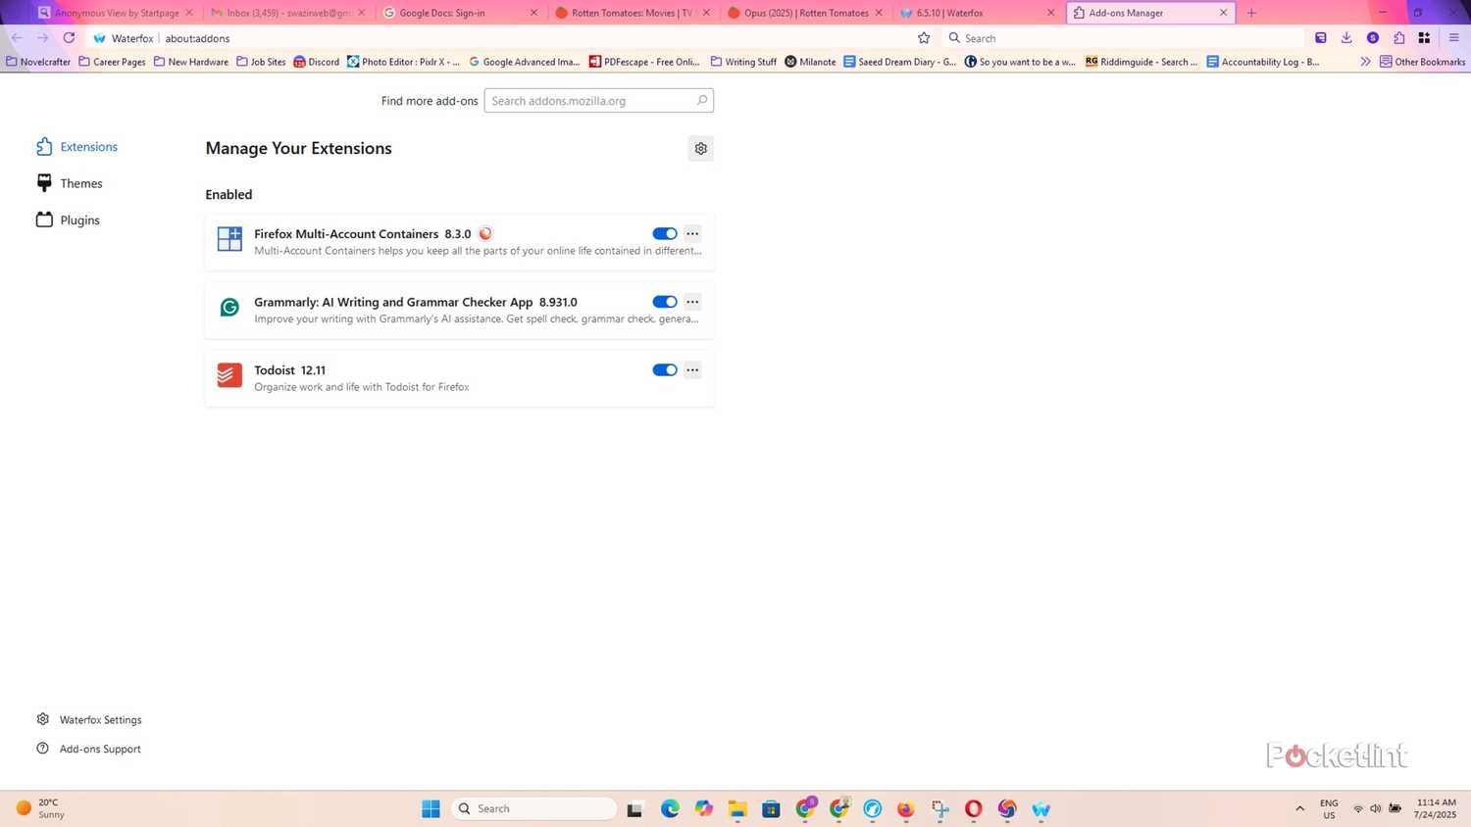The width and height of the screenshot is (1471, 827).
Task: Open more options menu for Todoist
Action: tap(692, 369)
